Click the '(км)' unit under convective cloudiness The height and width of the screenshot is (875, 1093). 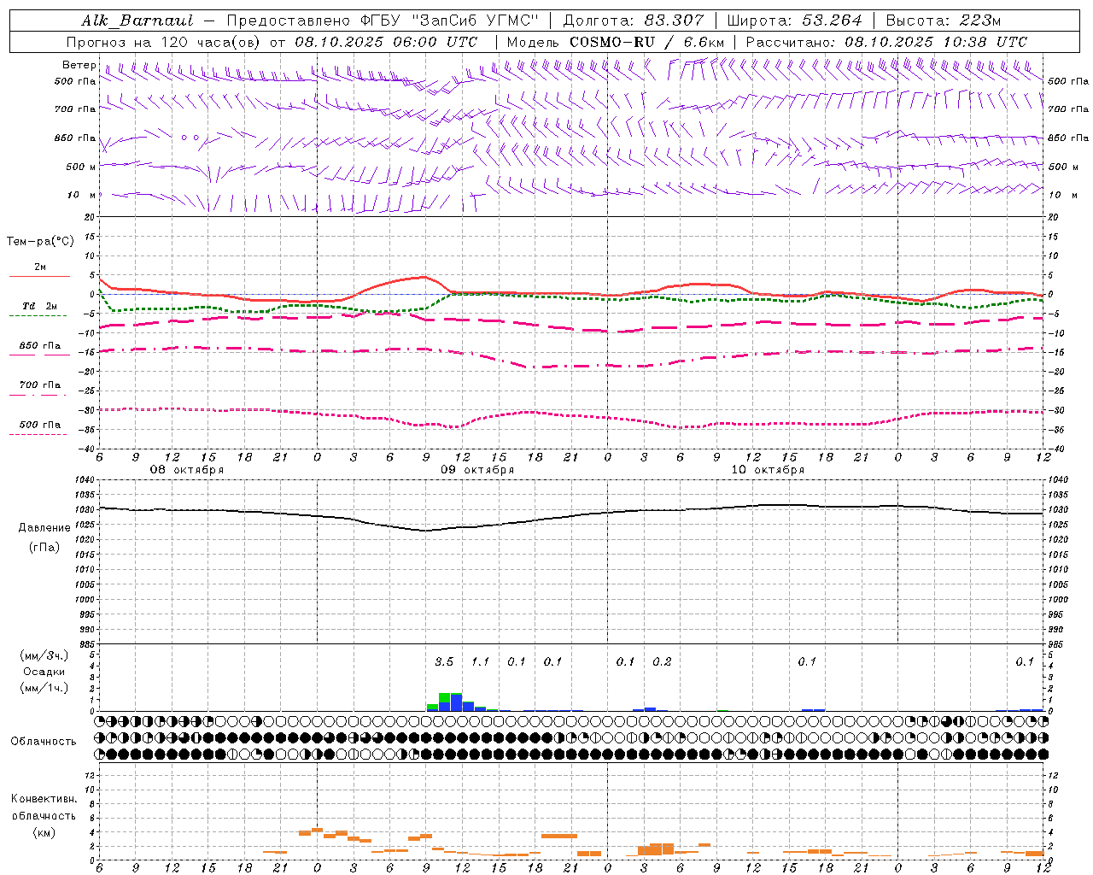44,832
